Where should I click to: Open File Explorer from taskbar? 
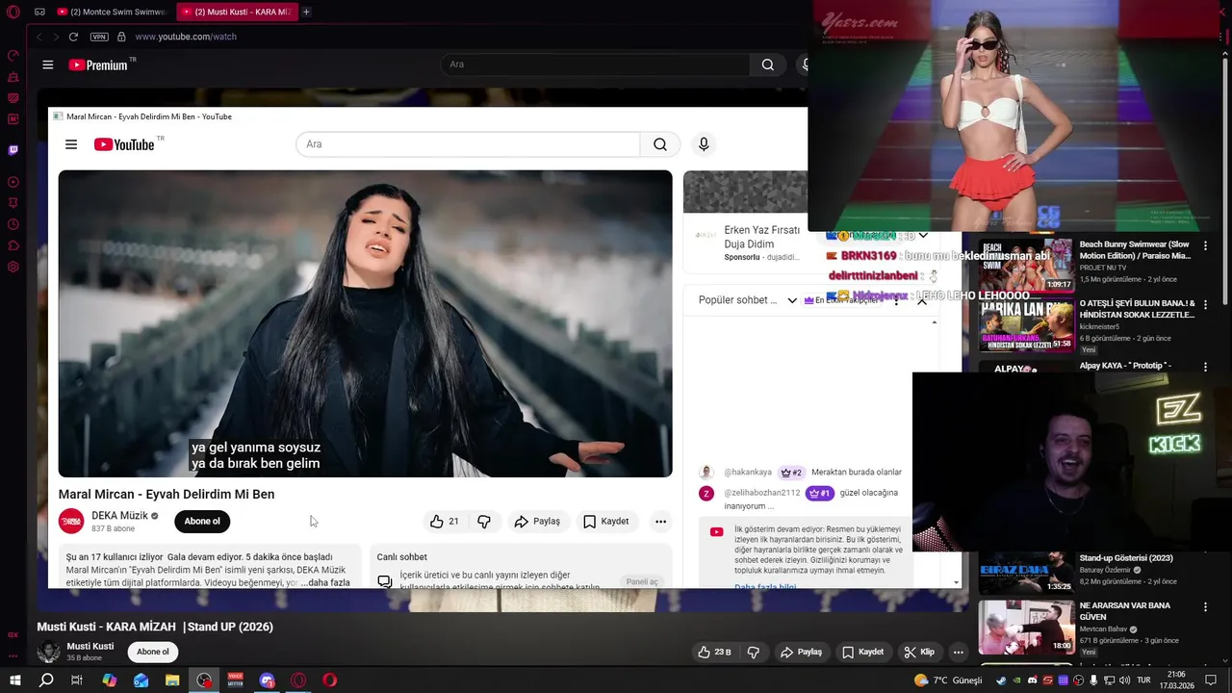tap(172, 680)
